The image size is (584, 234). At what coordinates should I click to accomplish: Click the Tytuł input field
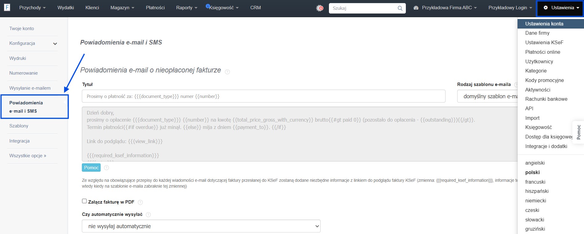pos(264,96)
